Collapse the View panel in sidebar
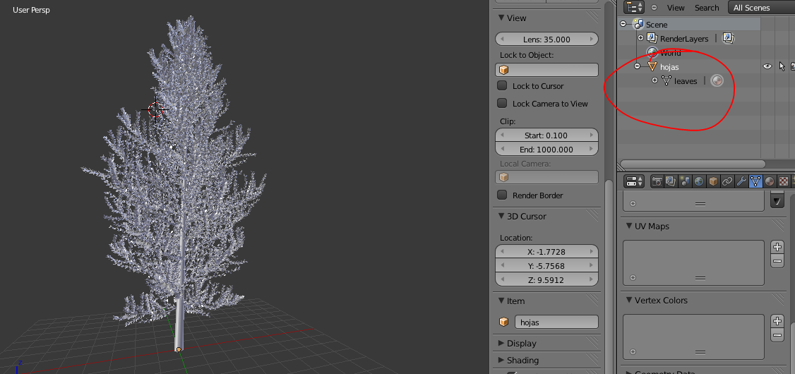This screenshot has width=795, height=374. 501,18
